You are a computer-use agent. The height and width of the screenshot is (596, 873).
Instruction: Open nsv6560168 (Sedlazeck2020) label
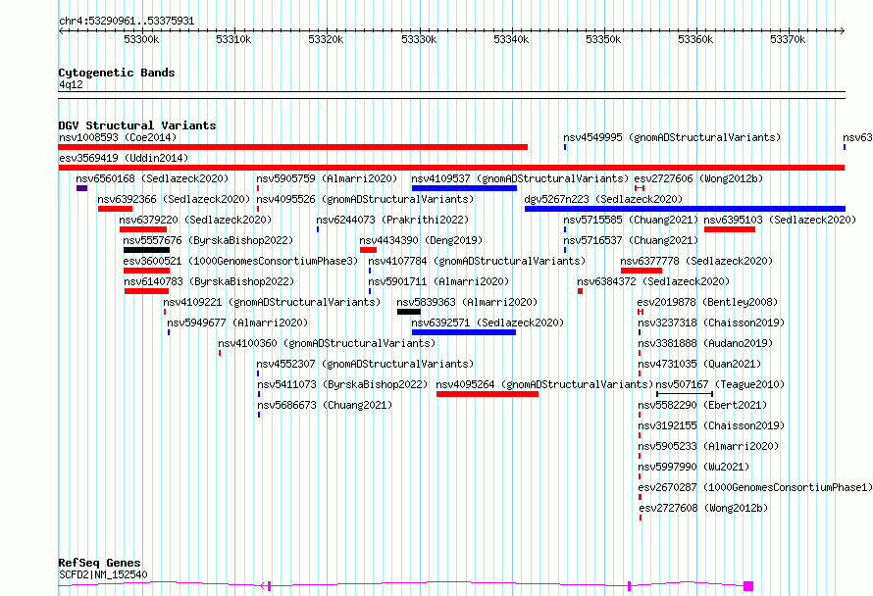tap(152, 178)
